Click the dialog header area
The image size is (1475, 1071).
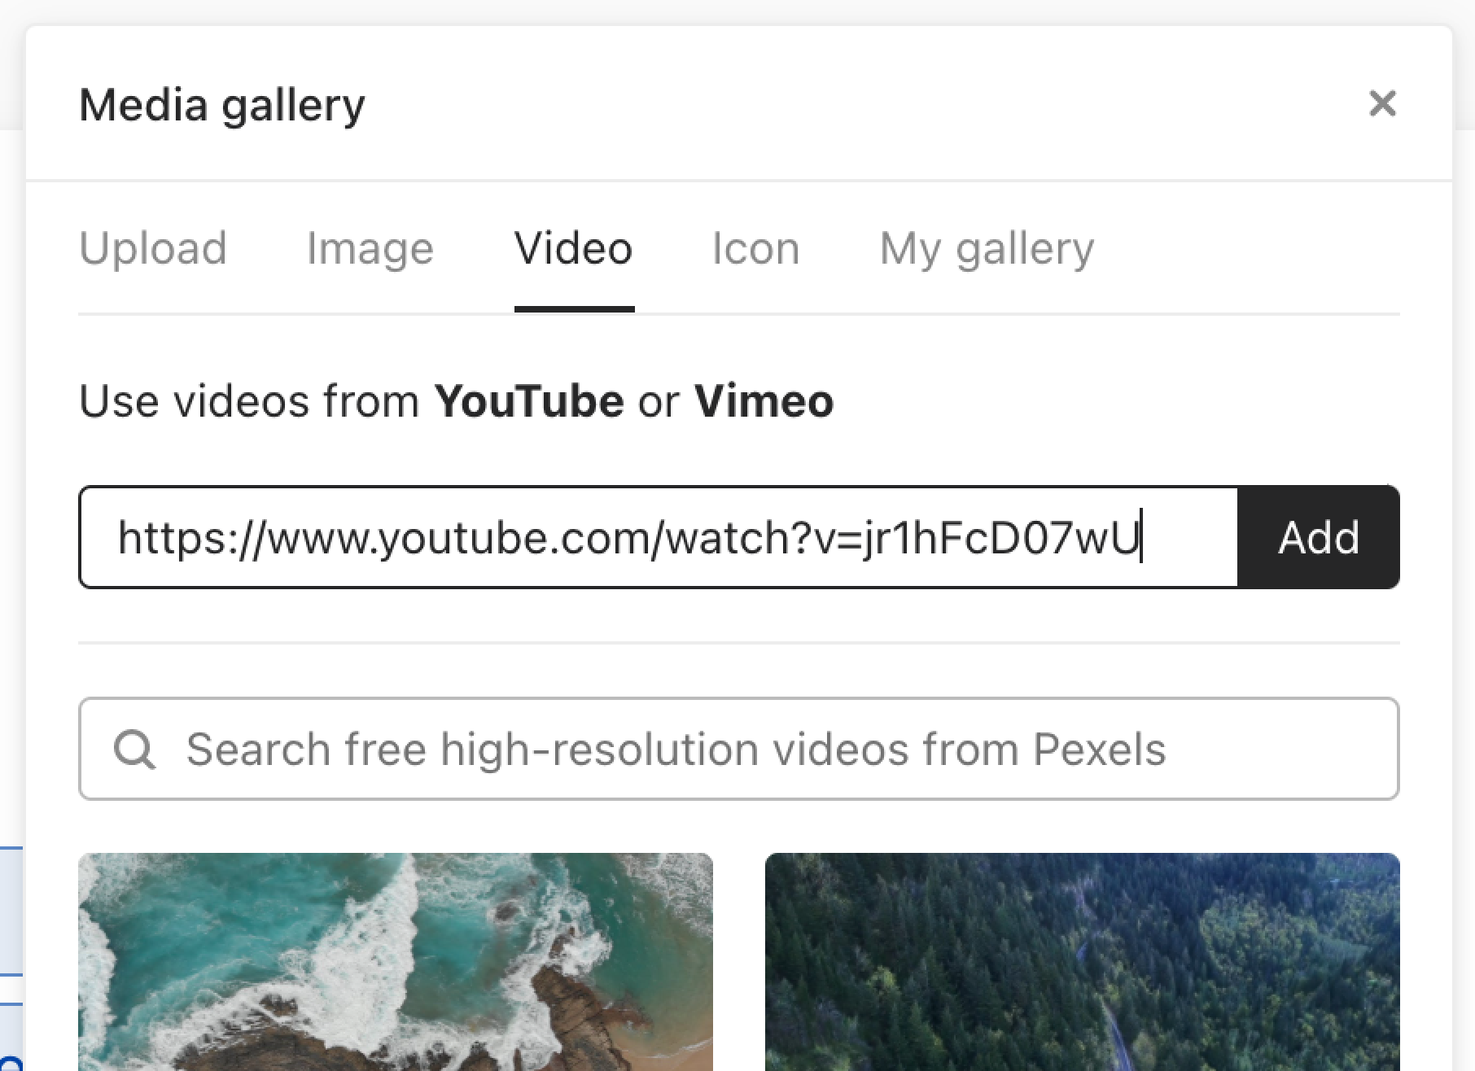pos(733,104)
